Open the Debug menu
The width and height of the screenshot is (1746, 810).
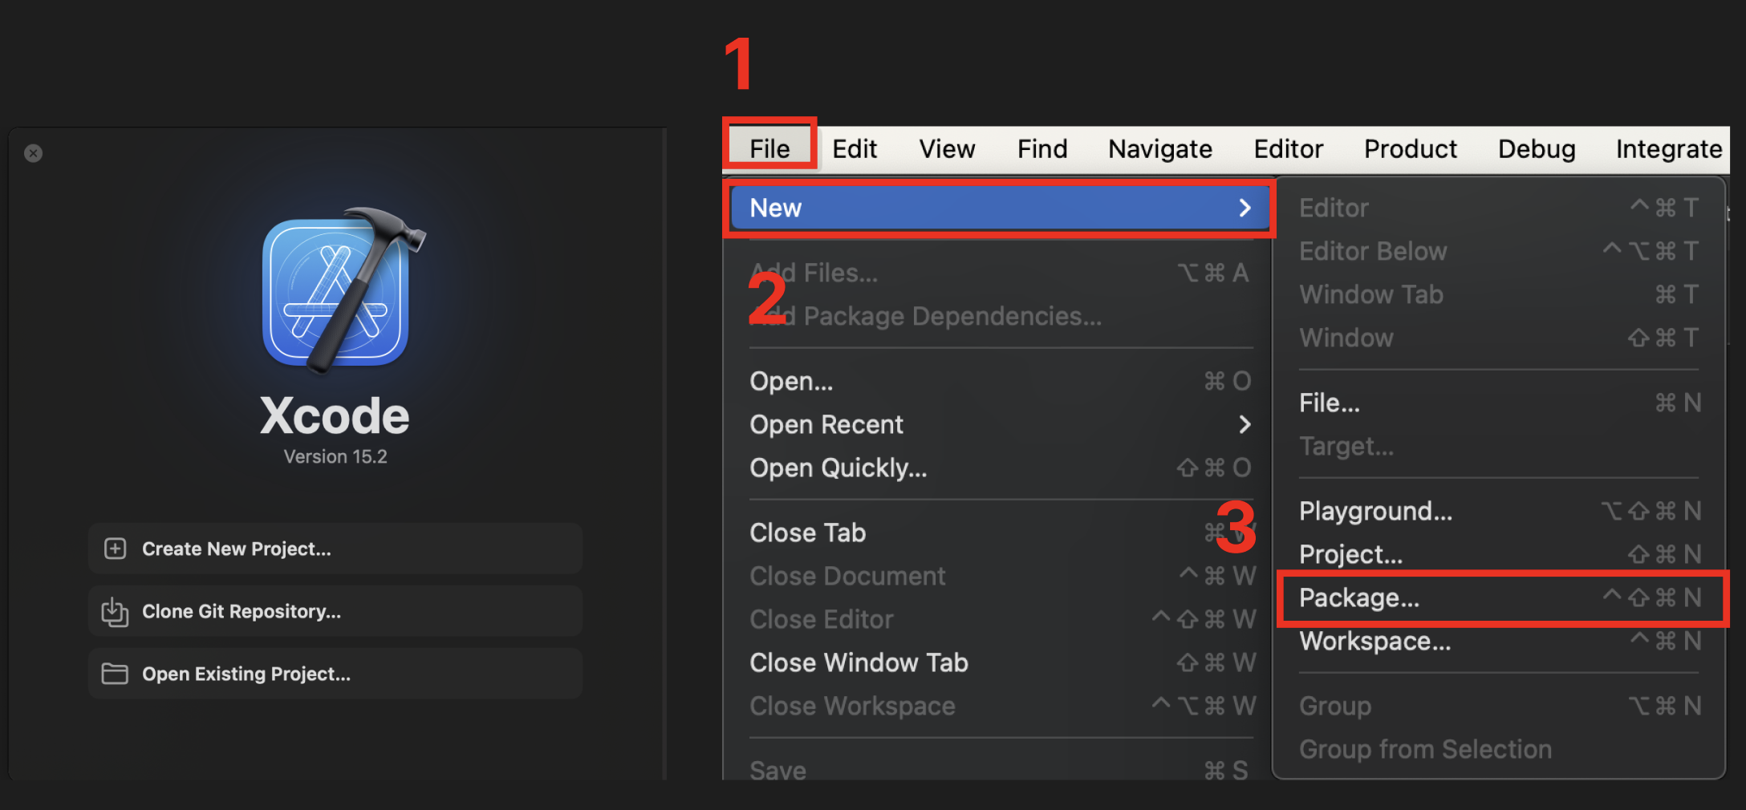pos(1537,148)
